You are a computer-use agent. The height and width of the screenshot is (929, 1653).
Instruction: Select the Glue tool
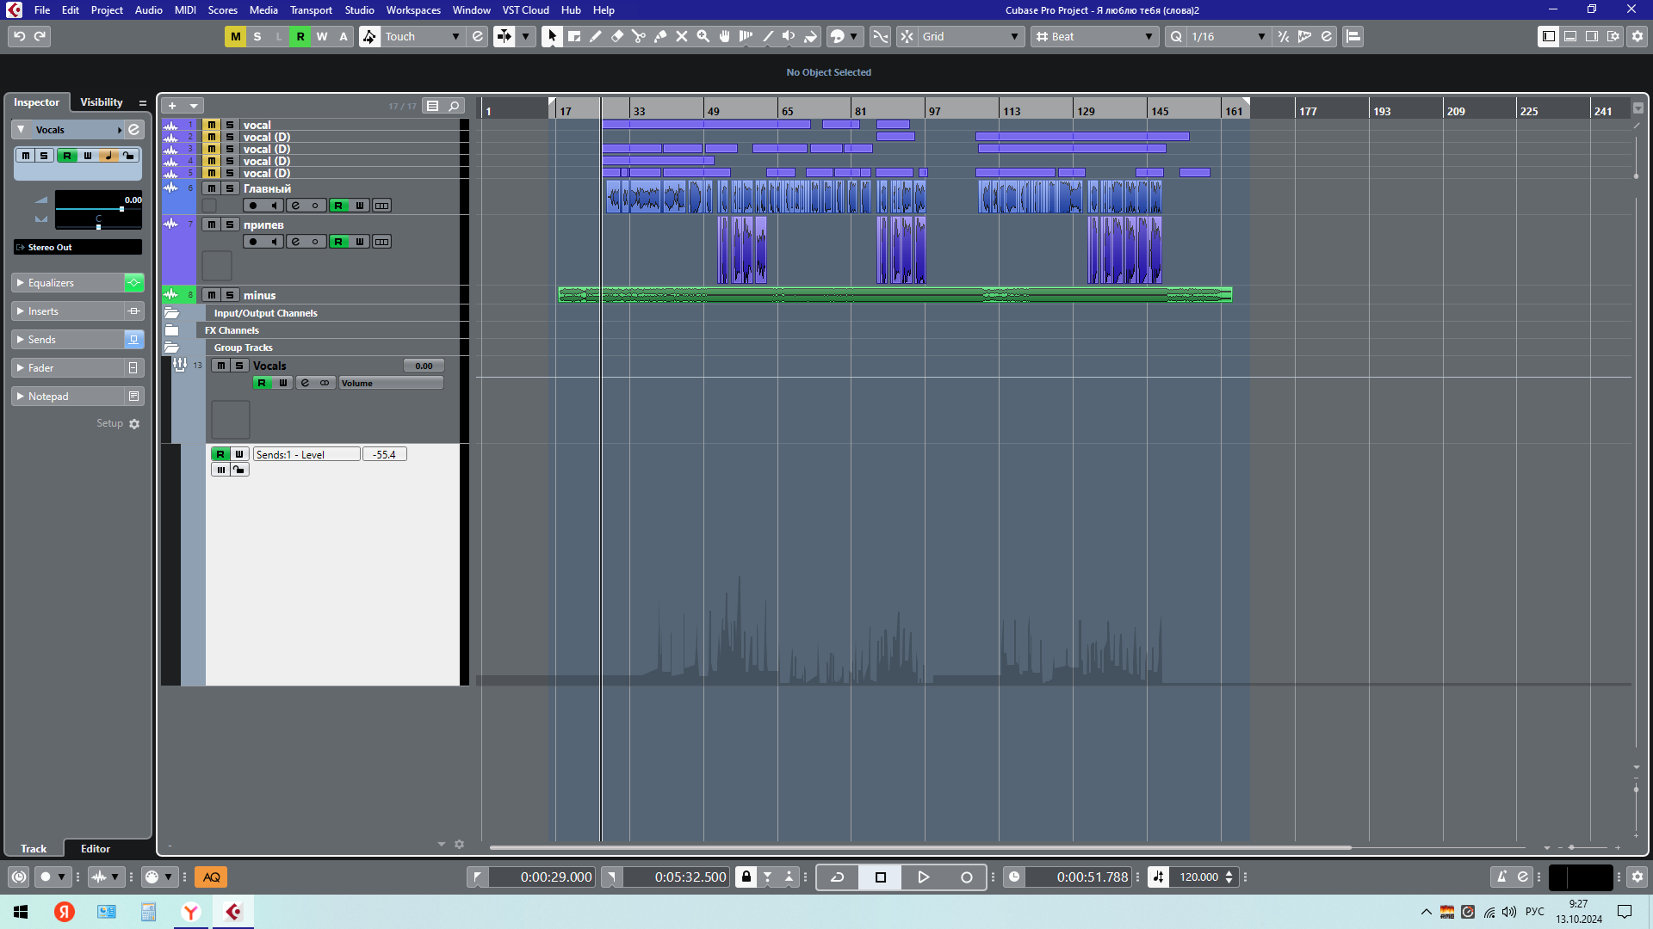coord(660,36)
